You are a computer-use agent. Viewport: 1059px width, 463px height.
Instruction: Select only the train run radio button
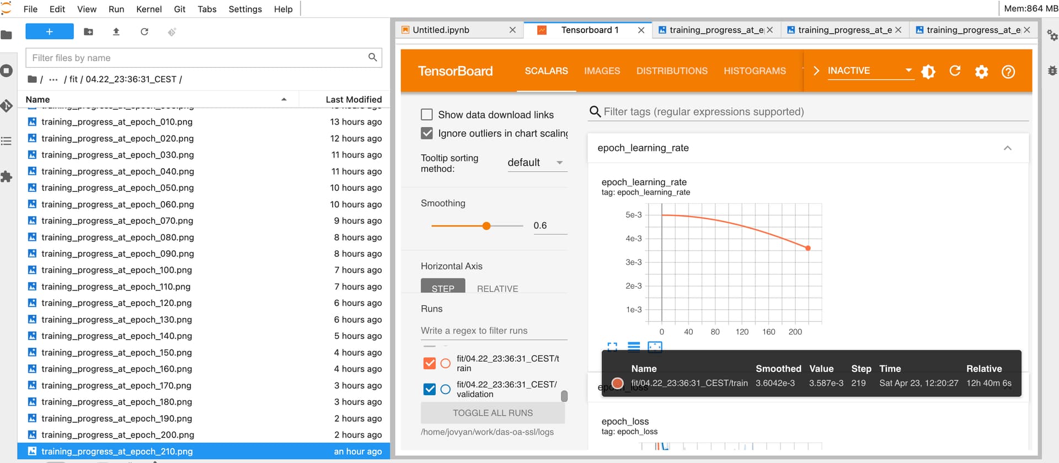(446, 363)
